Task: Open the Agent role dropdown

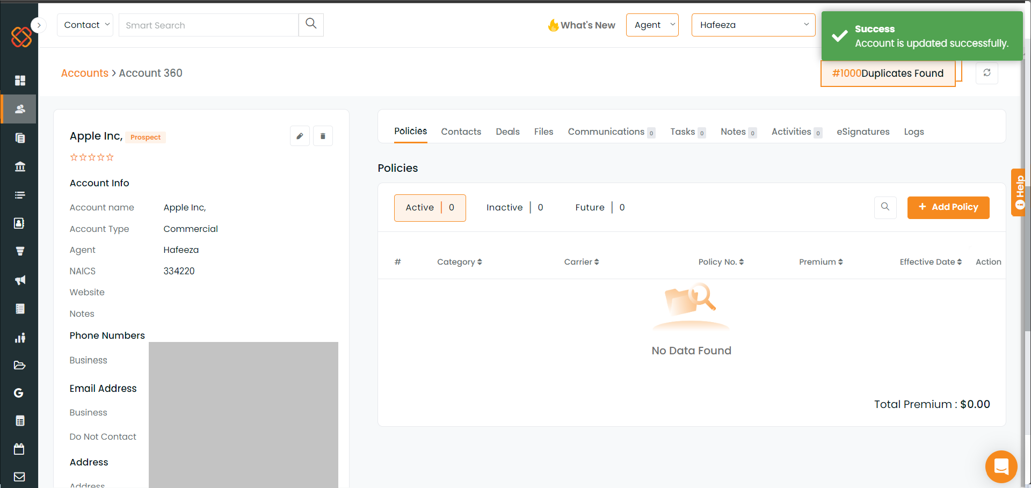Action: point(652,25)
